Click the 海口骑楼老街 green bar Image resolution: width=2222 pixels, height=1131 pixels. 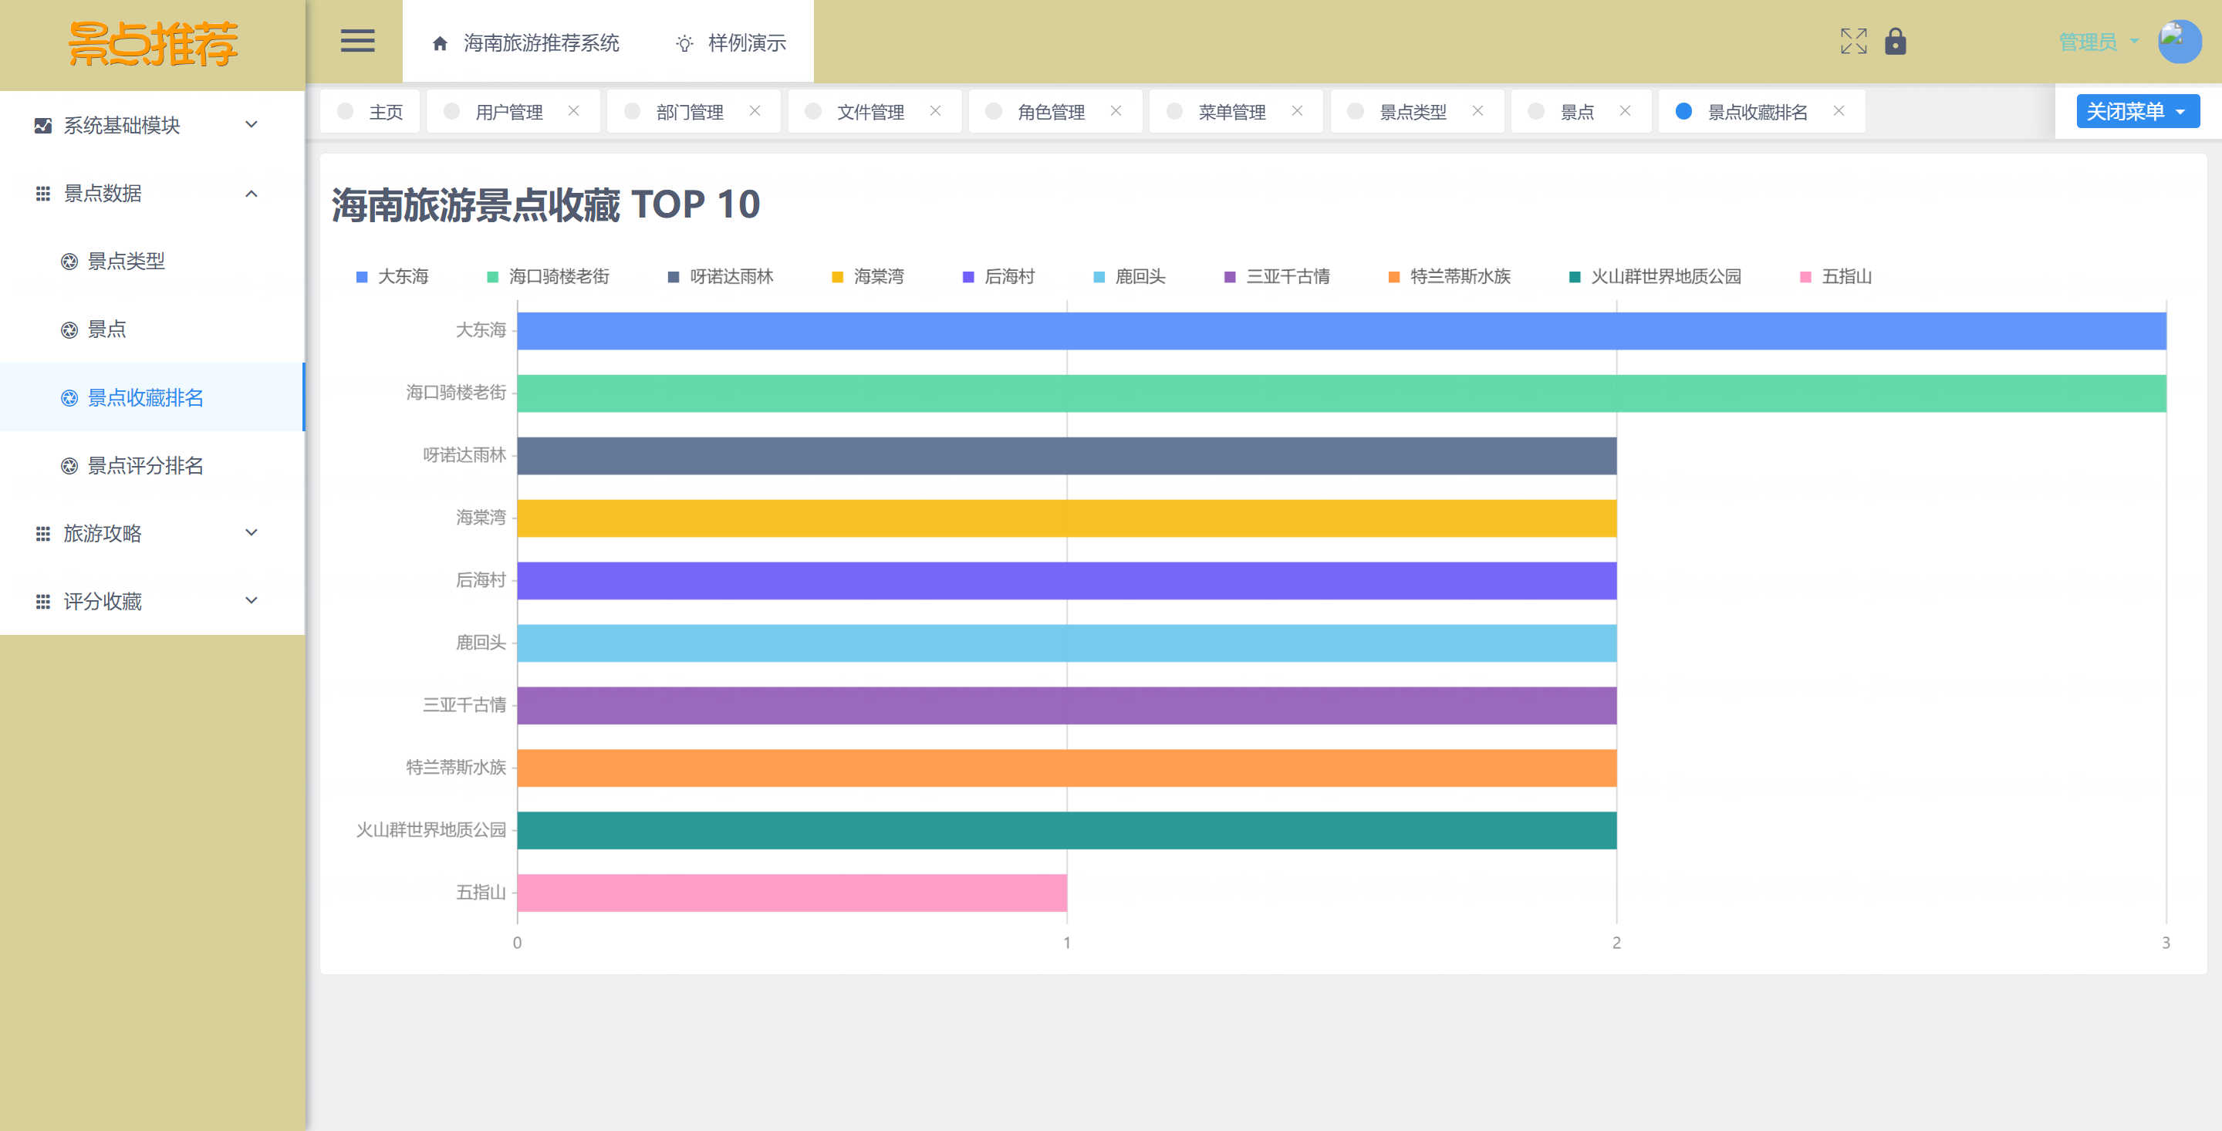1340,393
